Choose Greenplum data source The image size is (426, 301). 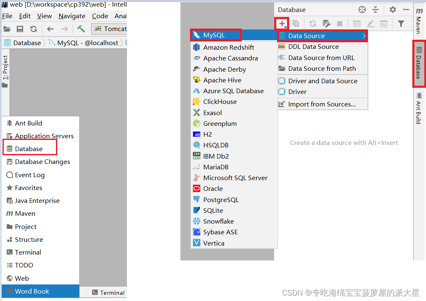point(234,124)
